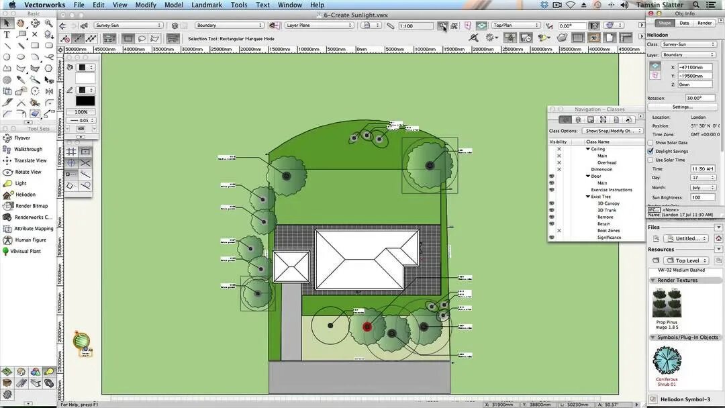Viewport: 725px width, 408px height.
Task: Select the Mirror tool
Action: pyautogui.click(x=48, y=91)
